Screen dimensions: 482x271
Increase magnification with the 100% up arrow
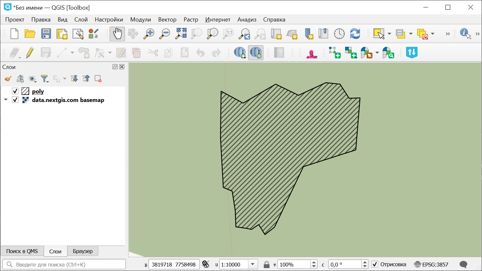coord(314,262)
